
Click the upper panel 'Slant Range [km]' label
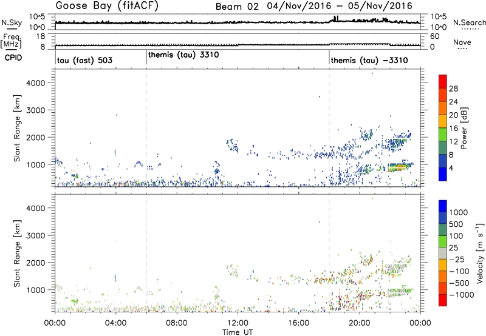(x=17, y=128)
